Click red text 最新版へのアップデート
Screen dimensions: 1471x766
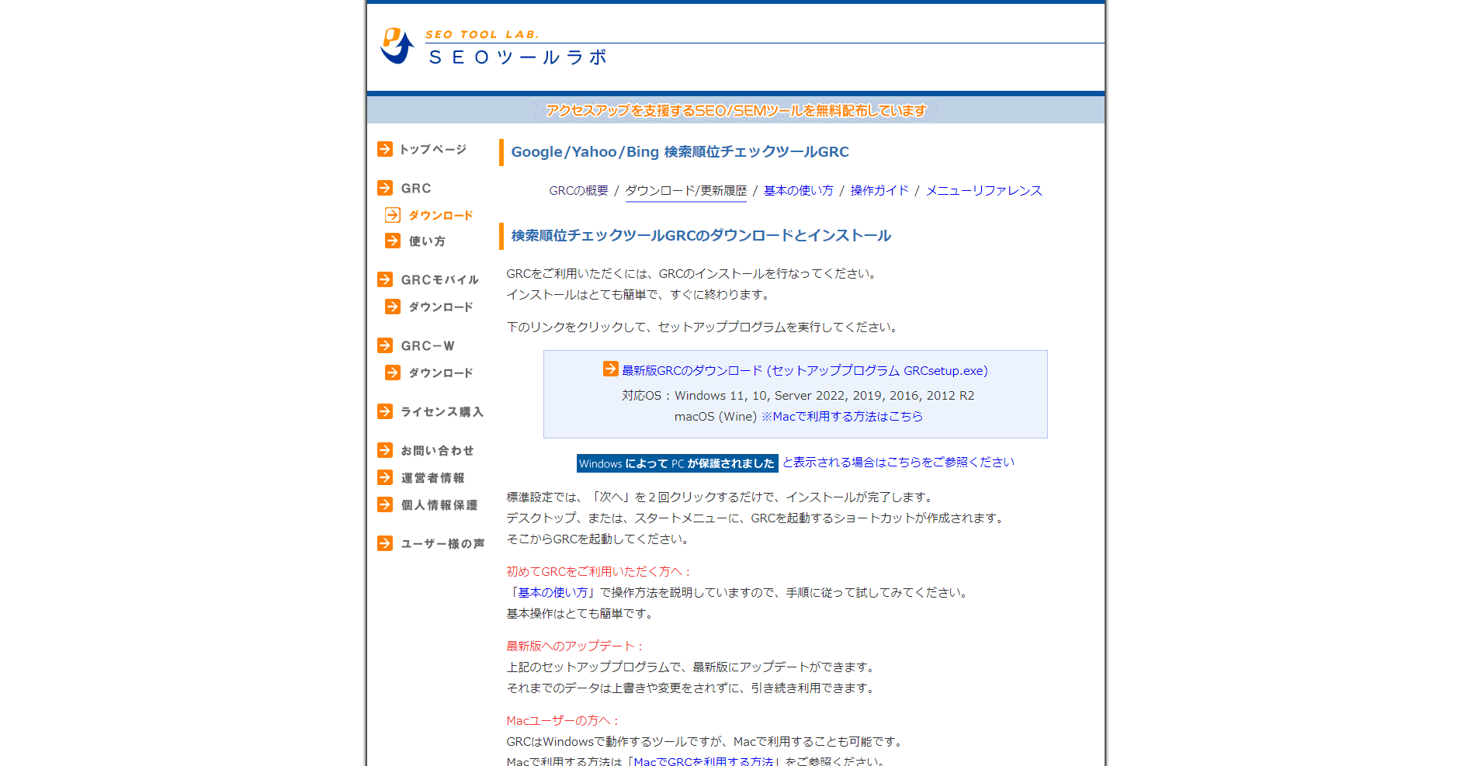coord(574,646)
